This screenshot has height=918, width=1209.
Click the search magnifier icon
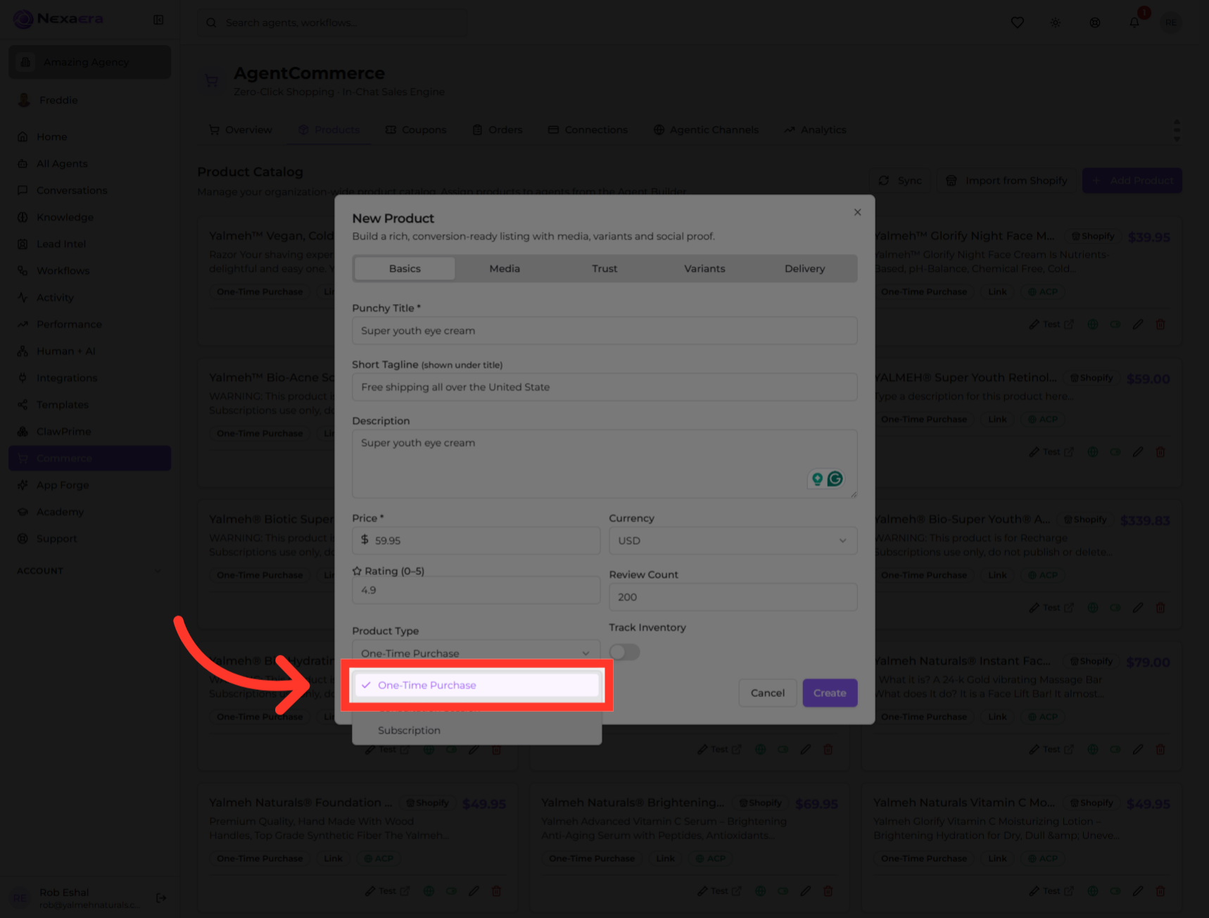(211, 23)
